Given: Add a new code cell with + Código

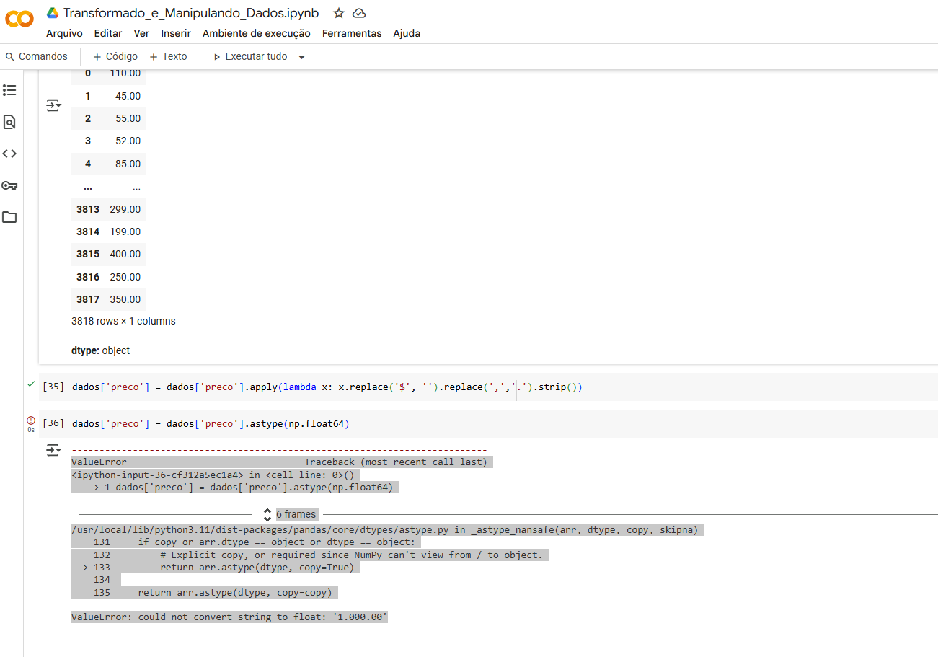Looking at the screenshot, I should click(x=115, y=57).
